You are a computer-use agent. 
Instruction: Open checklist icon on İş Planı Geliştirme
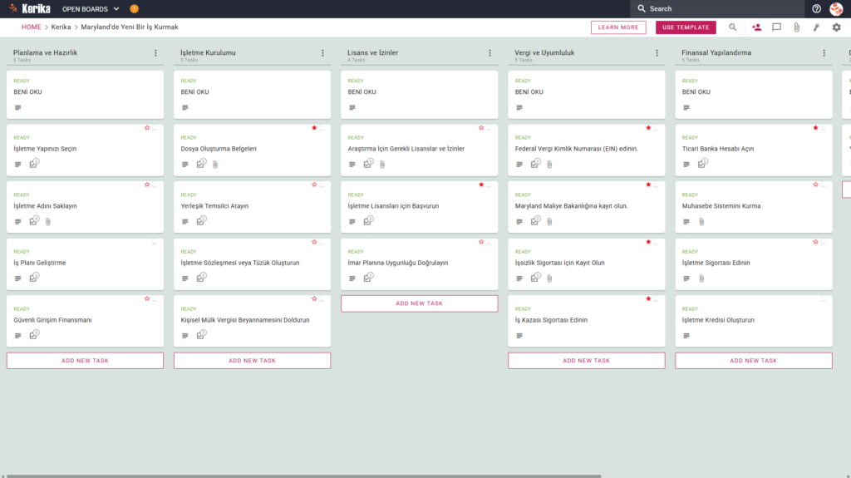(34, 278)
